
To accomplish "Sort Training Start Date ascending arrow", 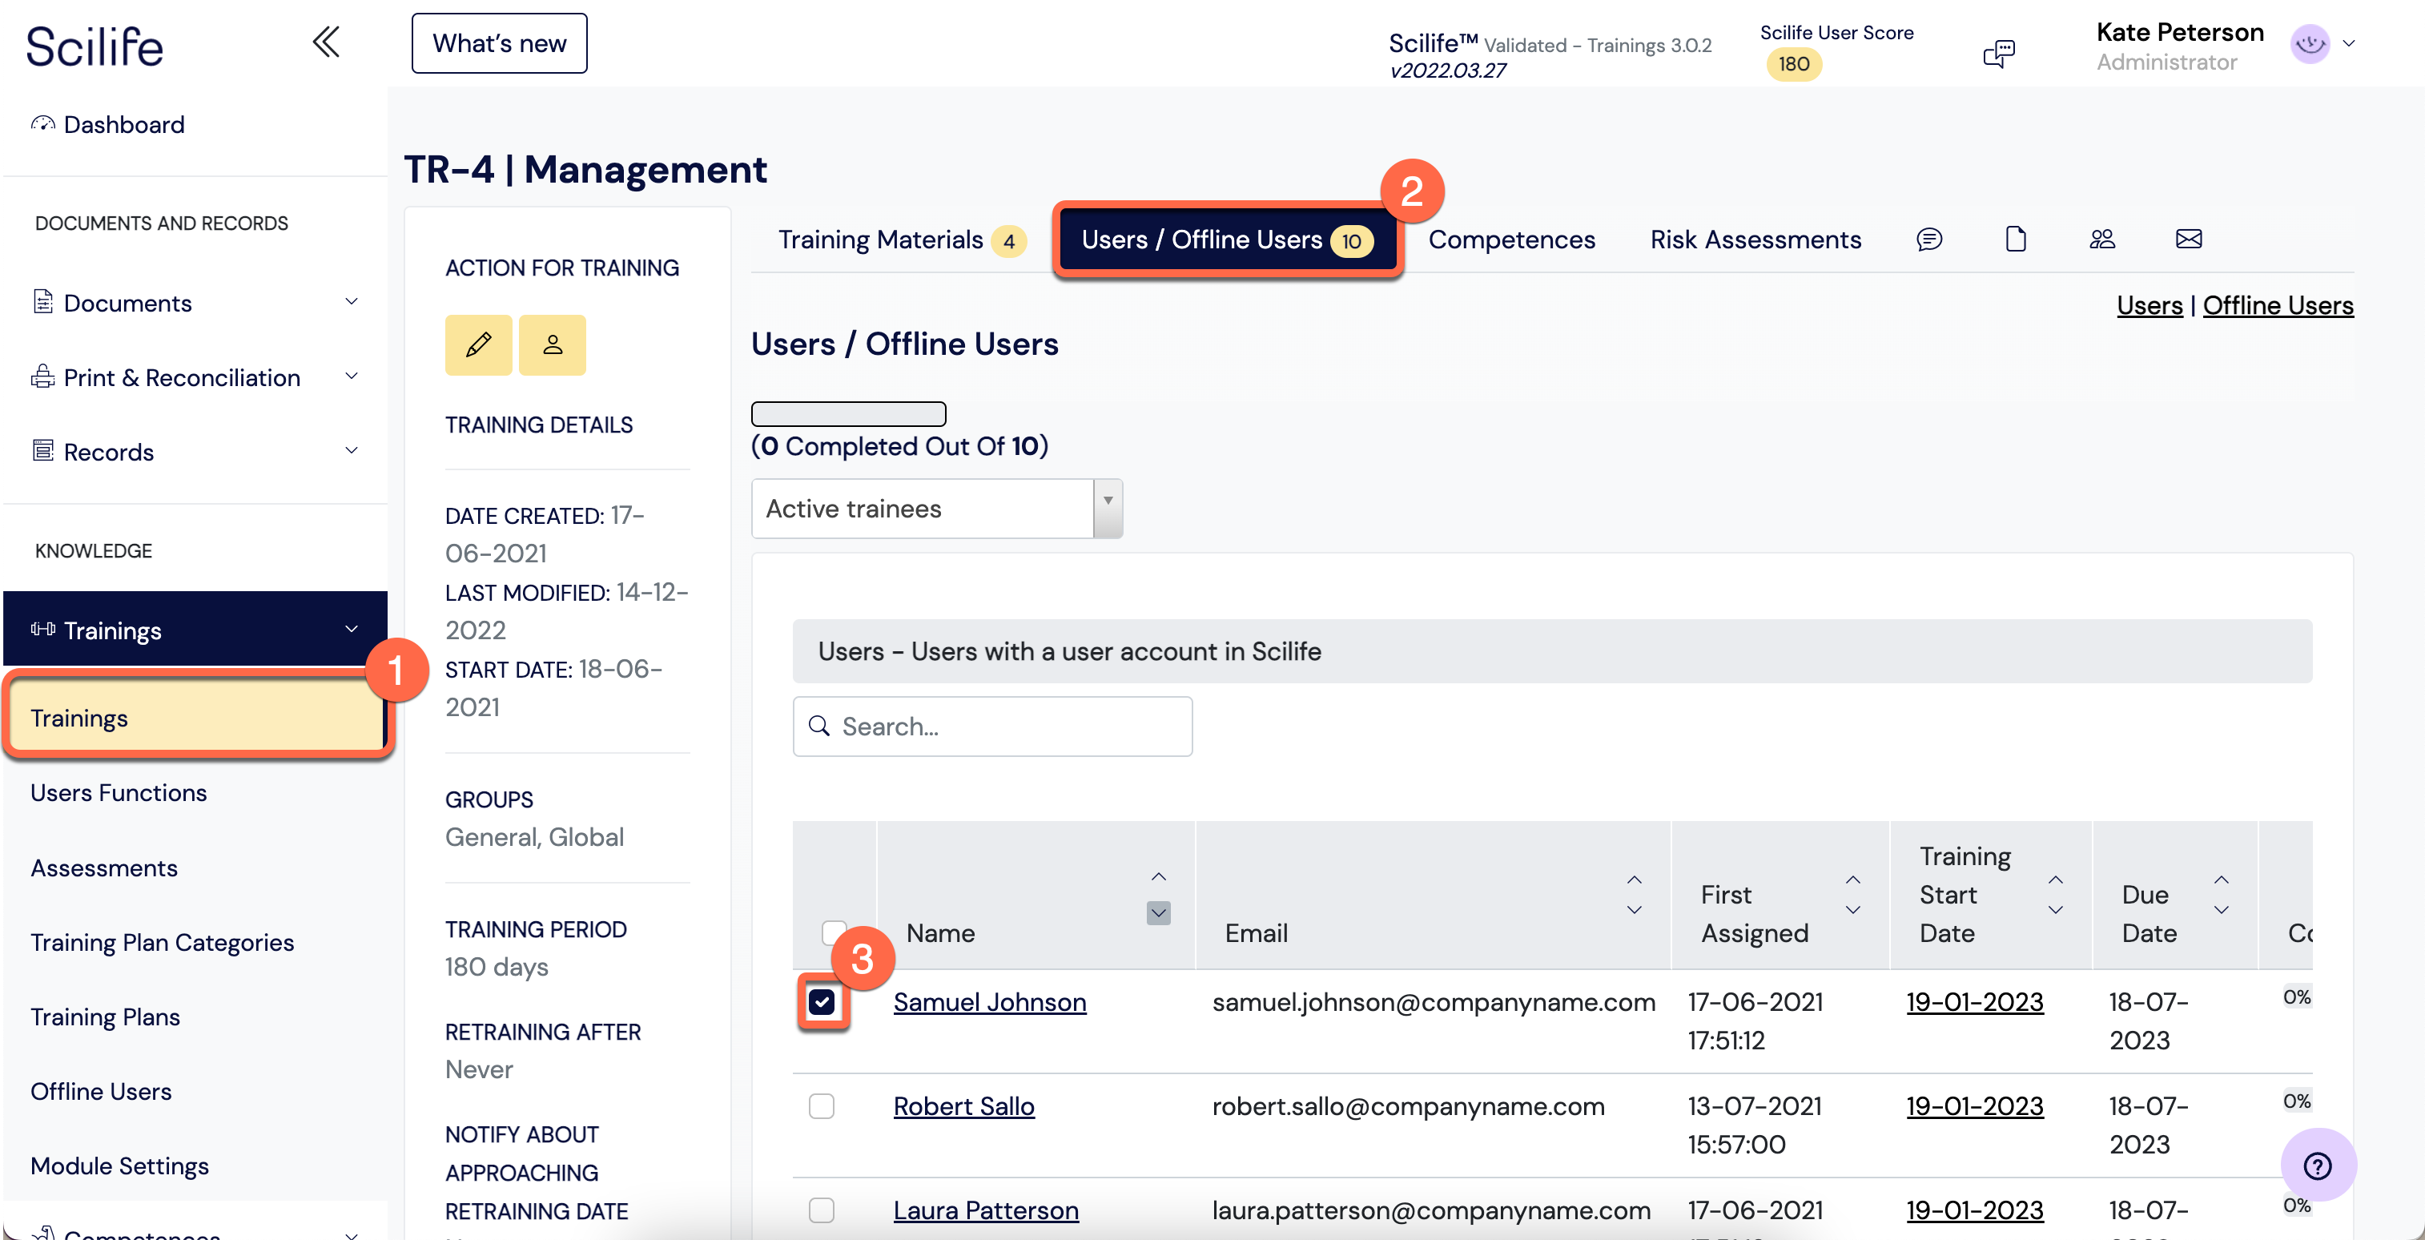I will click(x=2056, y=880).
